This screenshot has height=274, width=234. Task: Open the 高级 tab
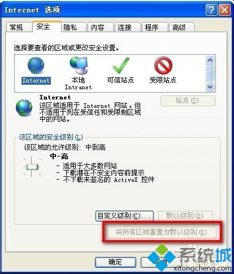coord(179,28)
